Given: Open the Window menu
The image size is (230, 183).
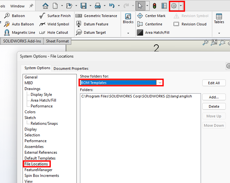Looking at the screenshot, I should click(17, 6).
